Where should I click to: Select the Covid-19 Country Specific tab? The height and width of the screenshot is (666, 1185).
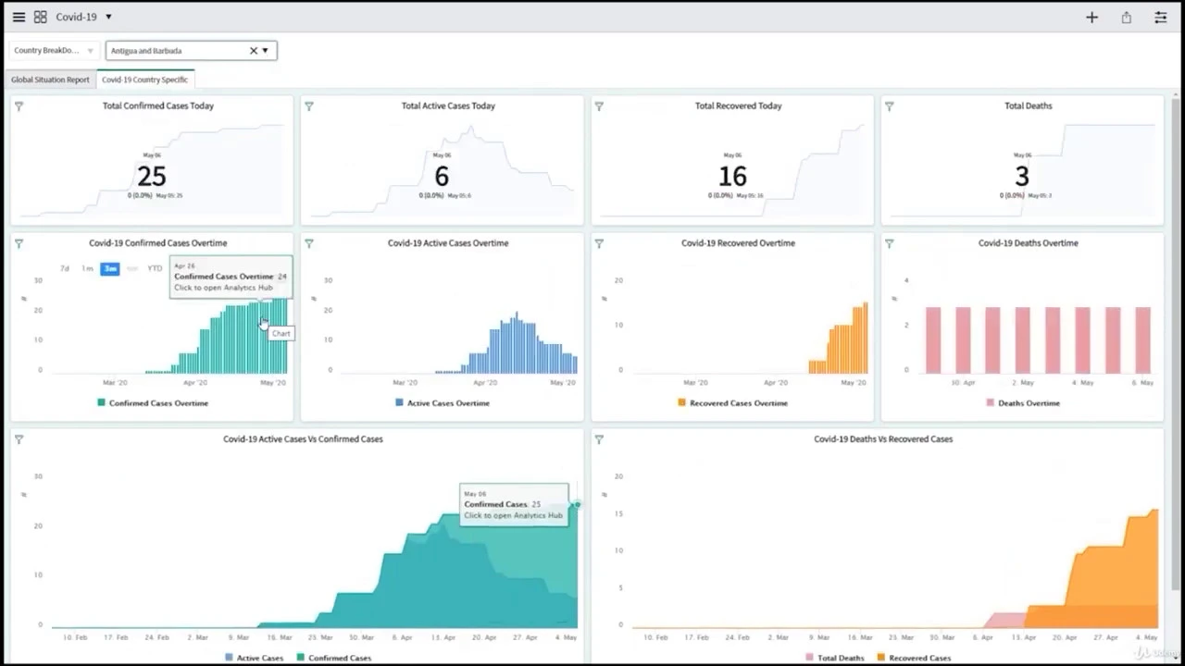(x=144, y=80)
